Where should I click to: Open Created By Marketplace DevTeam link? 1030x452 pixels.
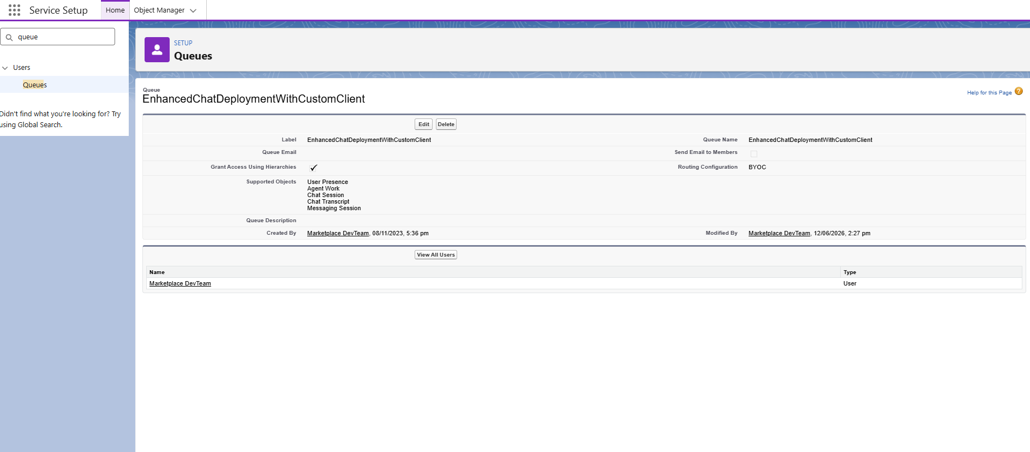tap(338, 233)
